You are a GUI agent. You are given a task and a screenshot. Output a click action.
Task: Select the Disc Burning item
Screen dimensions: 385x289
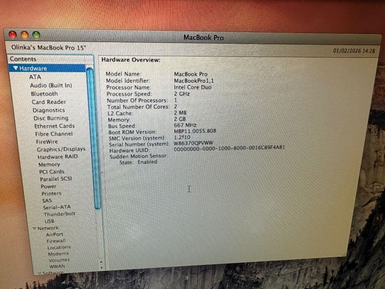click(x=51, y=118)
